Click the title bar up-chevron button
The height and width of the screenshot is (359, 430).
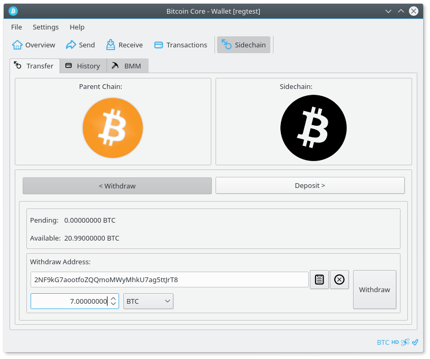click(400, 11)
